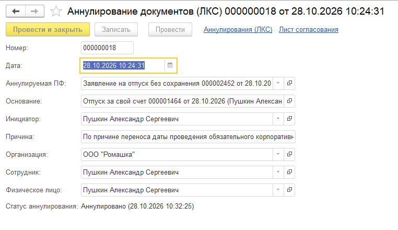Open the Лист согласования link
This screenshot has height=230, width=398.
[308, 30]
